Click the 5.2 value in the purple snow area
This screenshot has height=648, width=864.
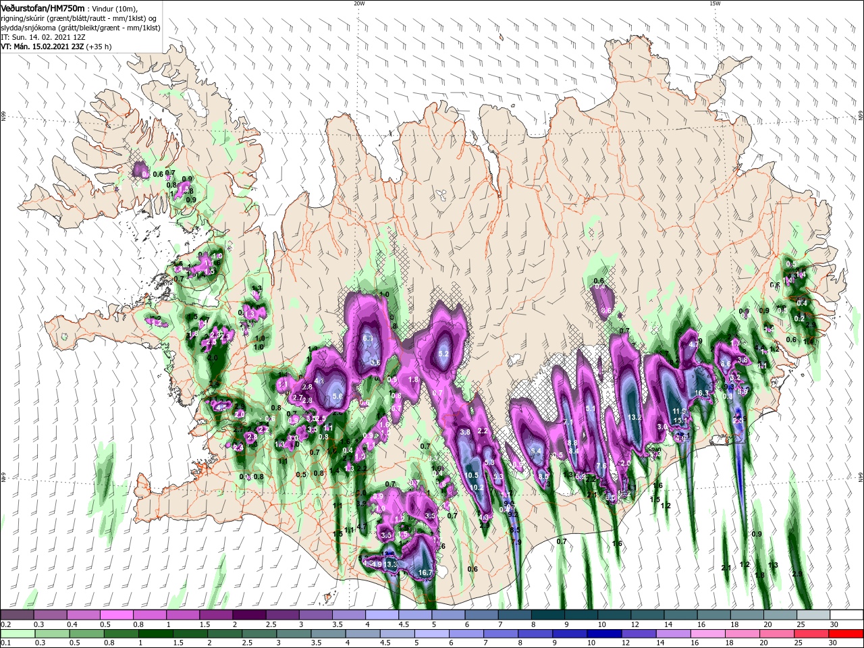(443, 353)
